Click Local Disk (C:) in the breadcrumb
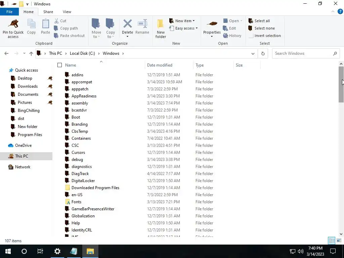Viewport: 344px width, 258px height. [82, 53]
